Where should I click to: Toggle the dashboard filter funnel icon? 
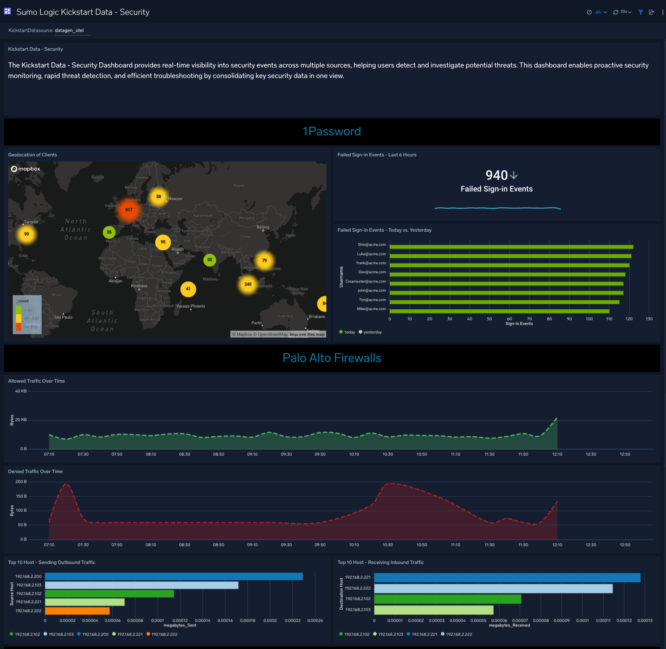pyautogui.click(x=640, y=12)
